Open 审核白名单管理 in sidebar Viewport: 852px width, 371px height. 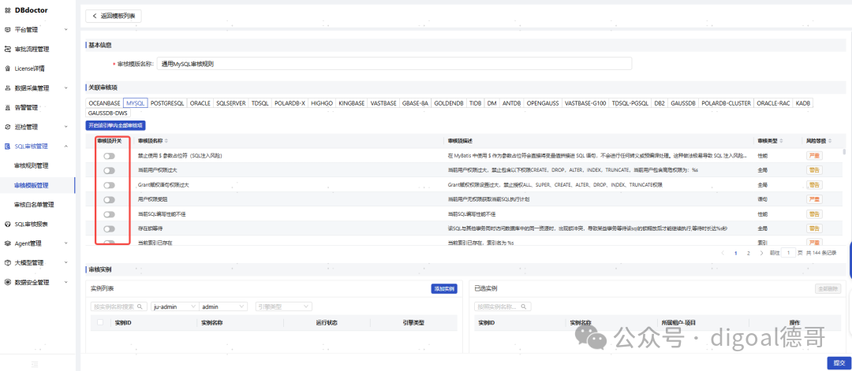pos(34,205)
